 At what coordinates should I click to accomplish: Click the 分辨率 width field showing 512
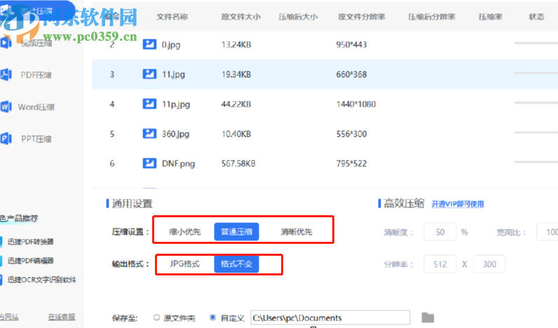tap(440, 264)
